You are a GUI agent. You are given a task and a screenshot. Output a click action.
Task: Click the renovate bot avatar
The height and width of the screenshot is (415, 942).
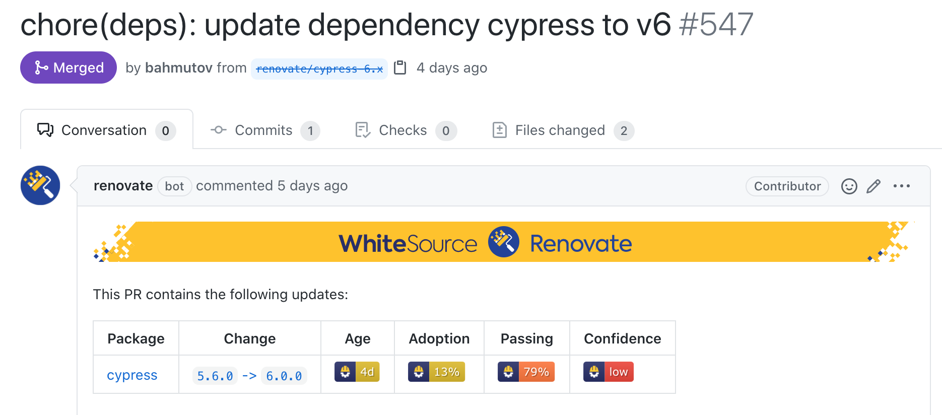coord(40,185)
